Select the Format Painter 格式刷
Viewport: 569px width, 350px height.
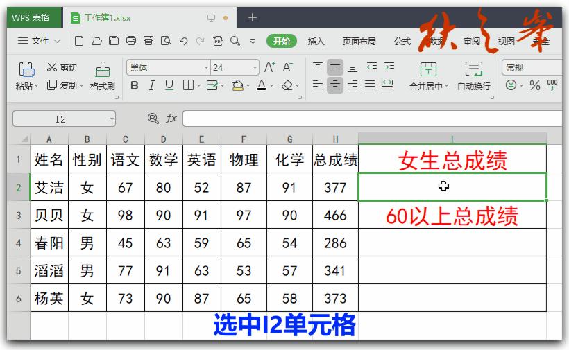(102, 76)
